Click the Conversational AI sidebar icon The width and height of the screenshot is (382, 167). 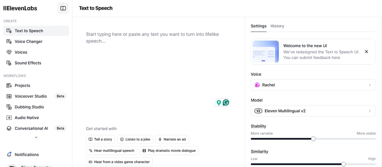(x=9, y=128)
